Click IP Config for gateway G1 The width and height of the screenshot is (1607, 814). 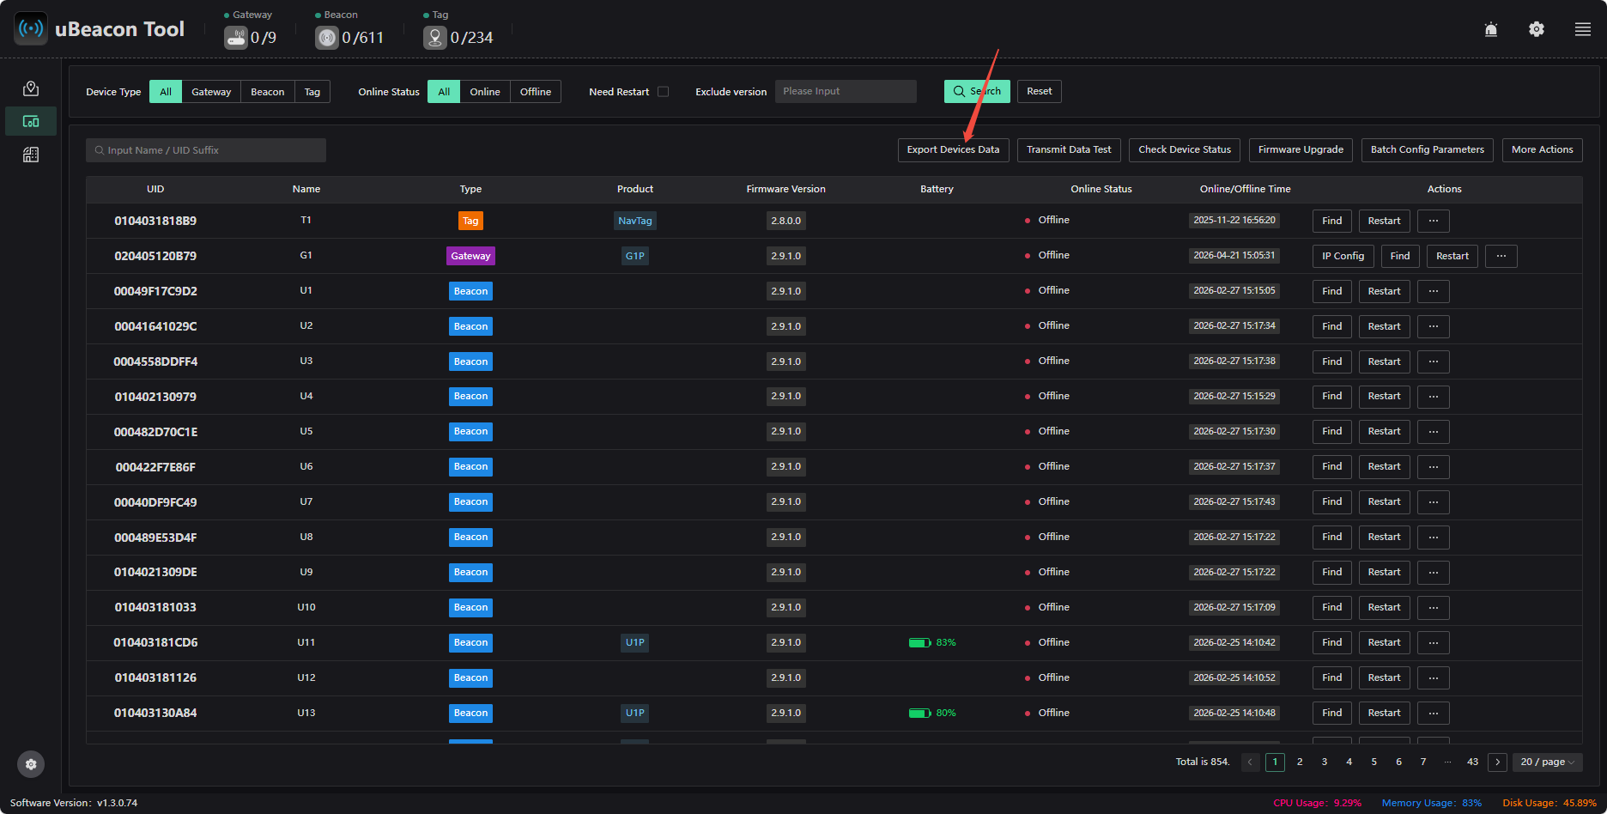(x=1343, y=256)
